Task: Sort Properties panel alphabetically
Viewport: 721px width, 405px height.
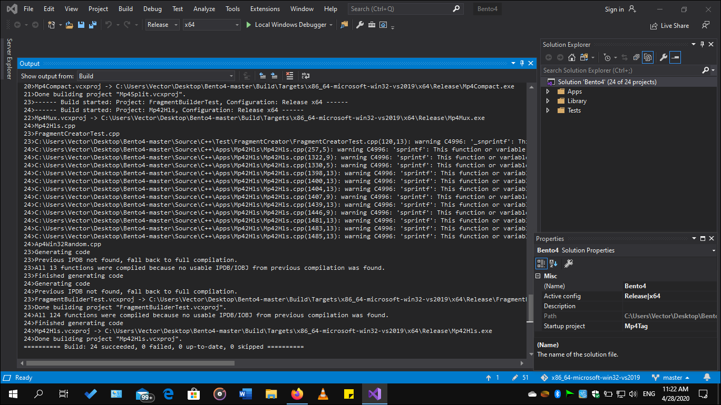Action: pyautogui.click(x=553, y=264)
